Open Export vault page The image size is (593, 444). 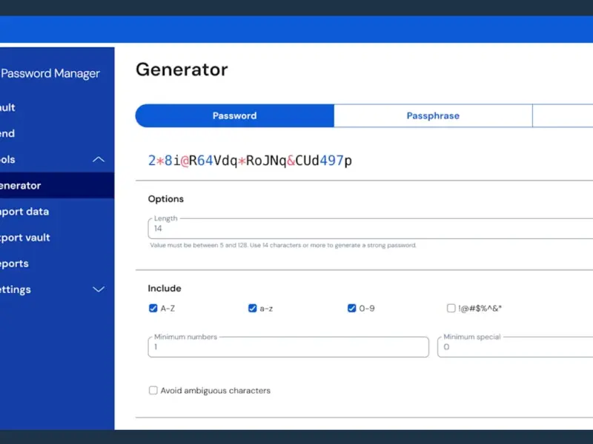[26, 238]
